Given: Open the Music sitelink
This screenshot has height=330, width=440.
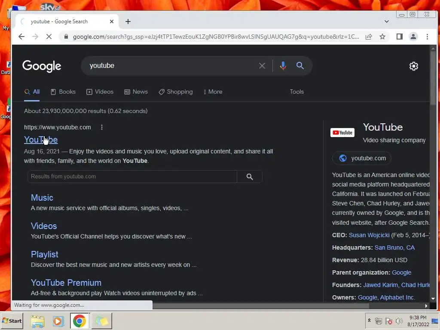Looking at the screenshot, I should pyautogui.click(x=42, y=198).
